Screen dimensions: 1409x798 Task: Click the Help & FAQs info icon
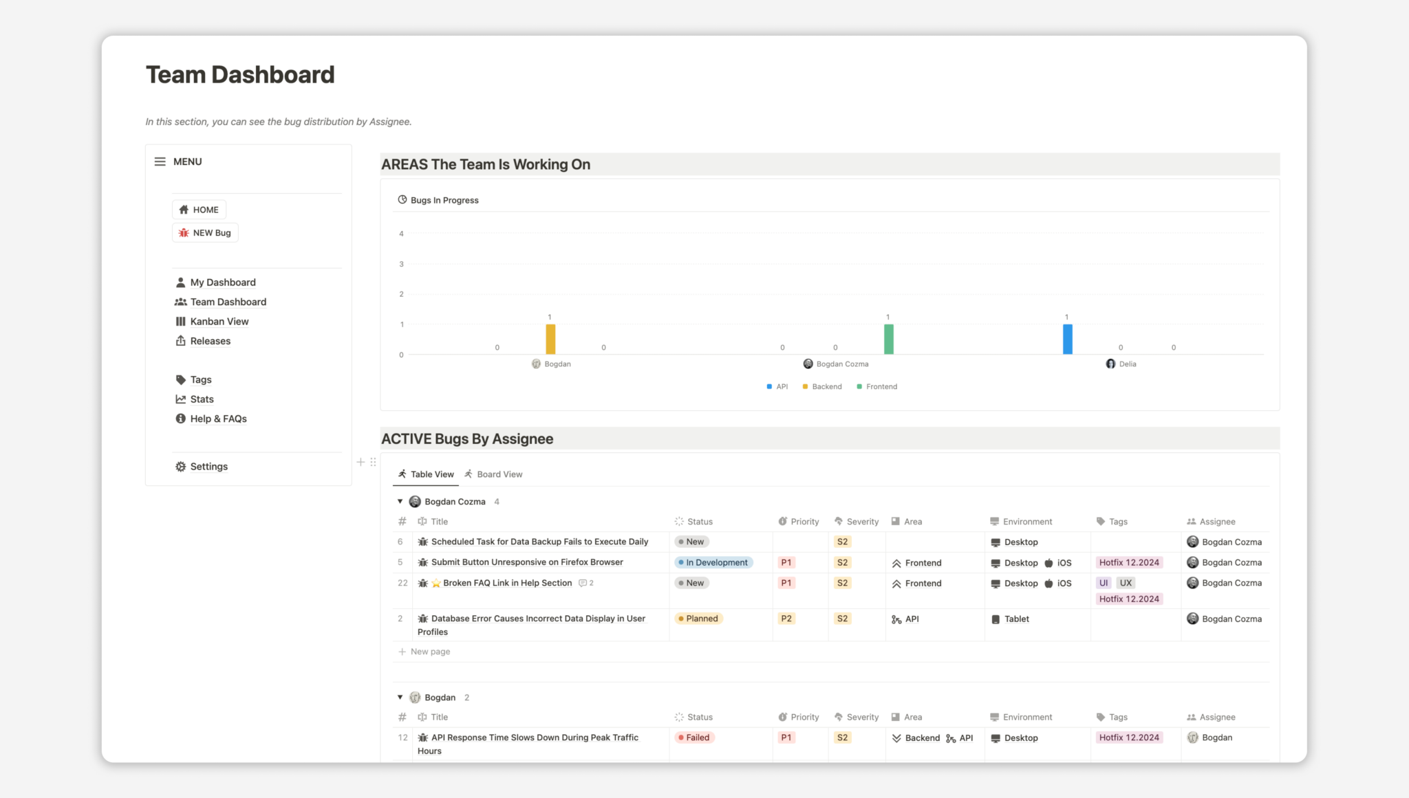180,419
